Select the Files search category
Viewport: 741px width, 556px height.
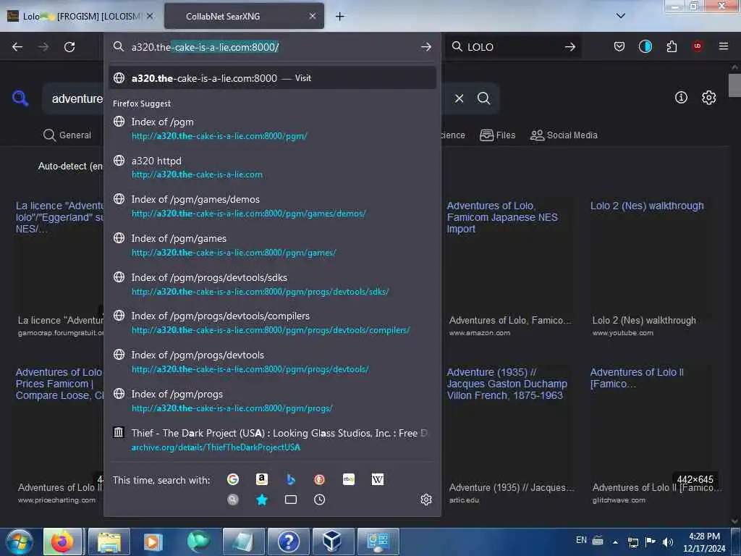[x=498, y=135]
